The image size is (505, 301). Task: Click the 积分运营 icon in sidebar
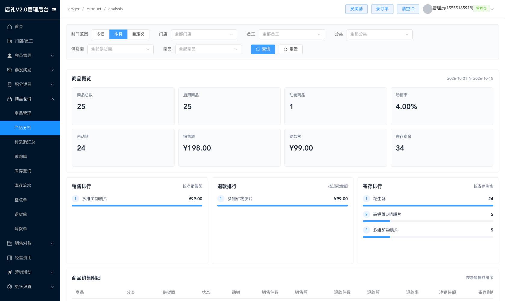coord(10,85)
